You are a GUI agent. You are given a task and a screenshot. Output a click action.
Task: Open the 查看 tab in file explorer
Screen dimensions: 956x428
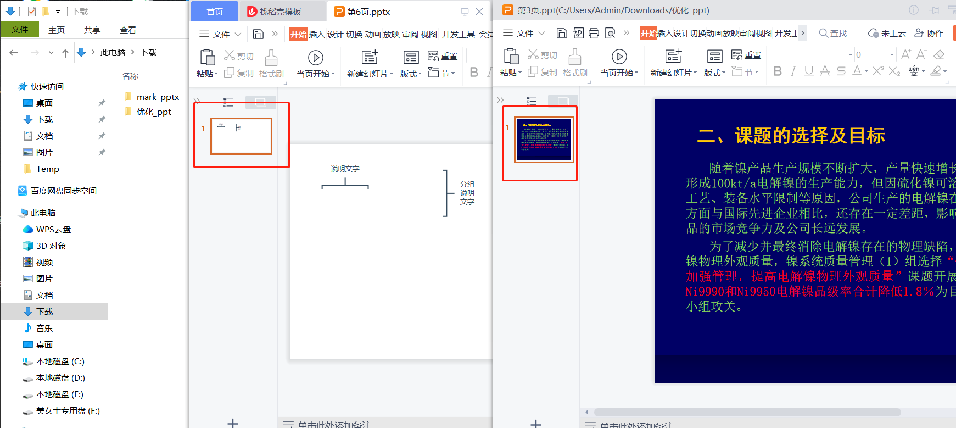128,30
